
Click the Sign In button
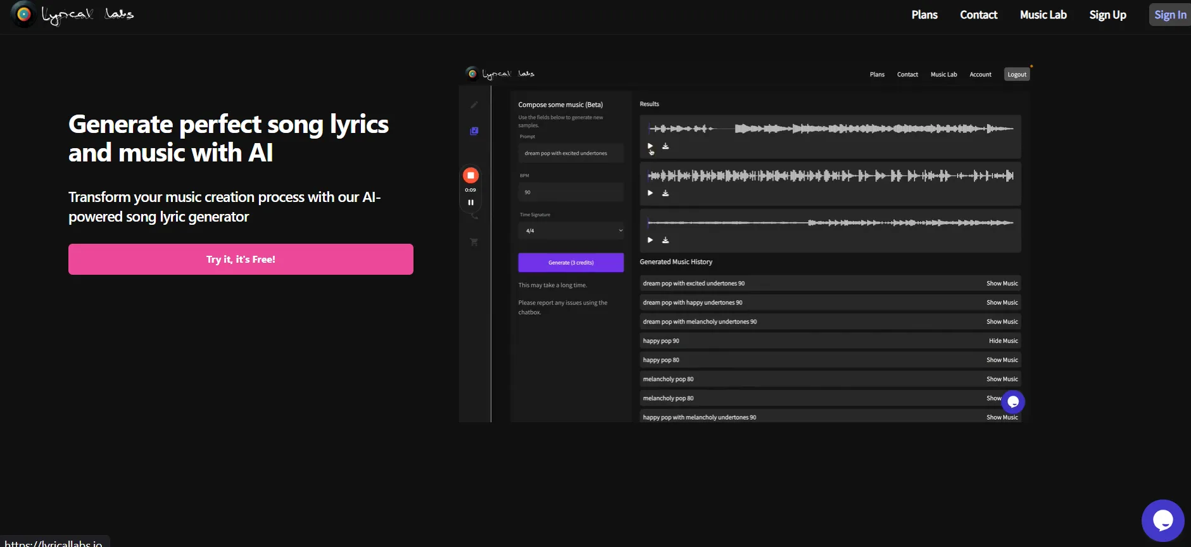[x=1169, y=15]
